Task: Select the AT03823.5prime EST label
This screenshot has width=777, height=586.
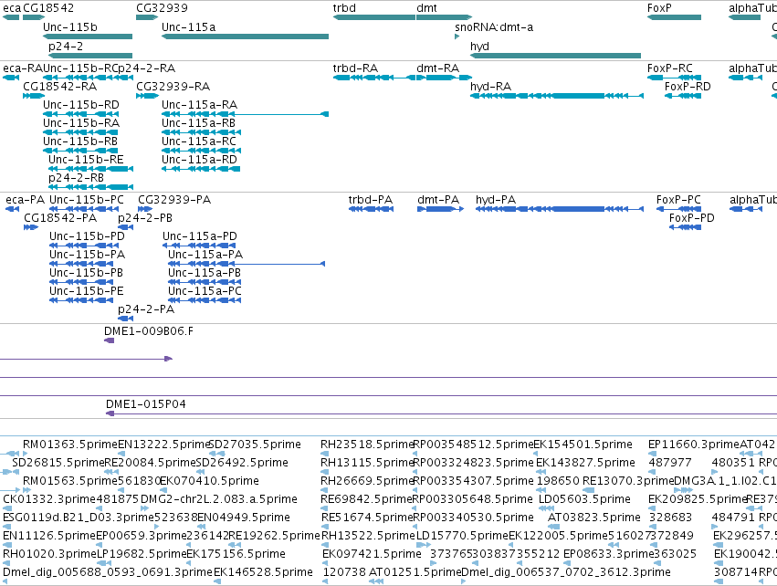Action: click(x=594, y=518)
